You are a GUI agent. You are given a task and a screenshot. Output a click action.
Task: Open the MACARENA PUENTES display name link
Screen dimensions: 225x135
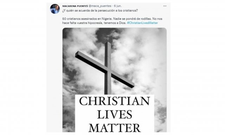pos(75,6)
